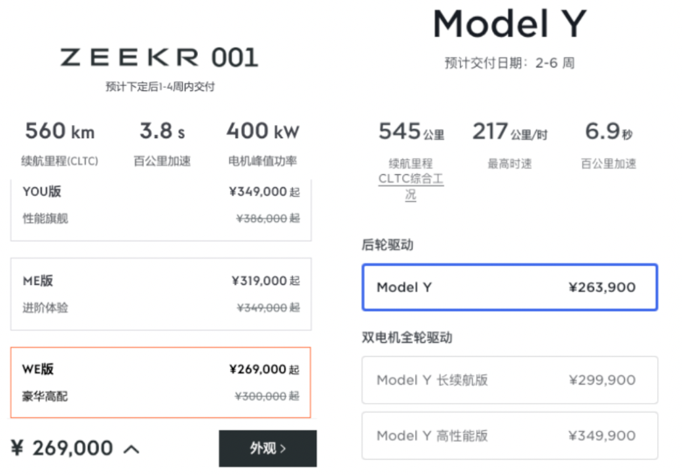Select the ME版 进阶体验 option
Viewport: 682px width, 475px height.
click(x=161, y=294)
